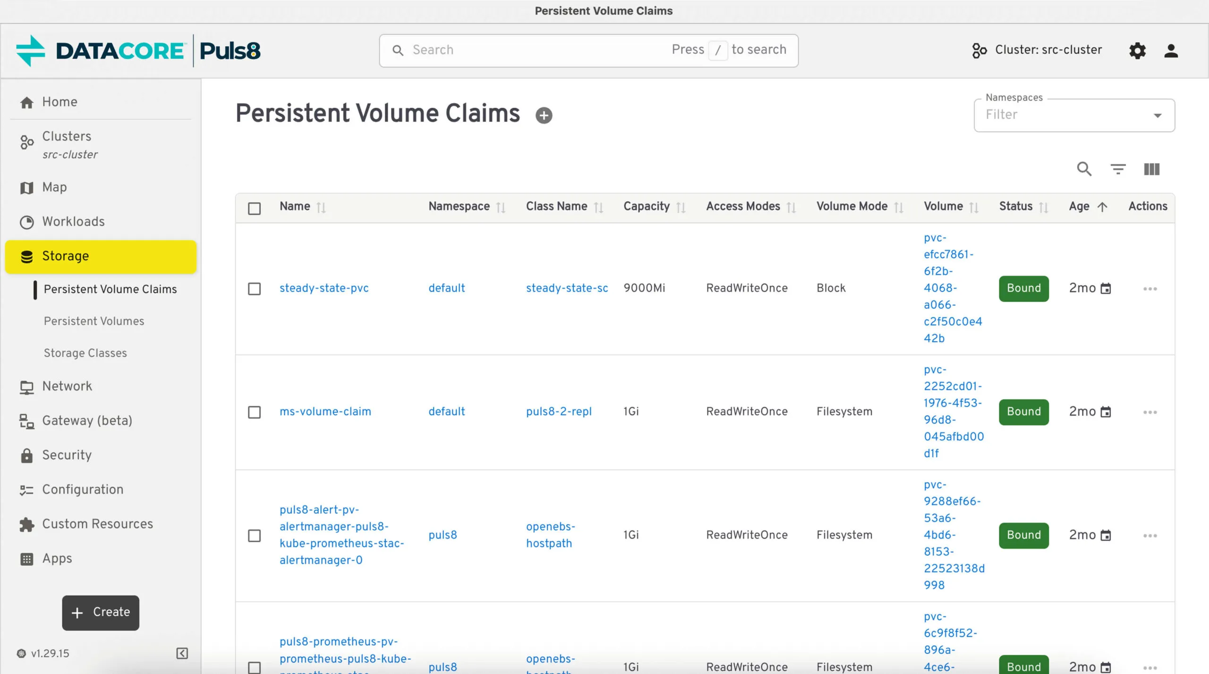The height and width of the screenshot is (674, 1209).
Task: Collapse the sidebar using bottom arrow icon
Action: [x=182, y=653]
